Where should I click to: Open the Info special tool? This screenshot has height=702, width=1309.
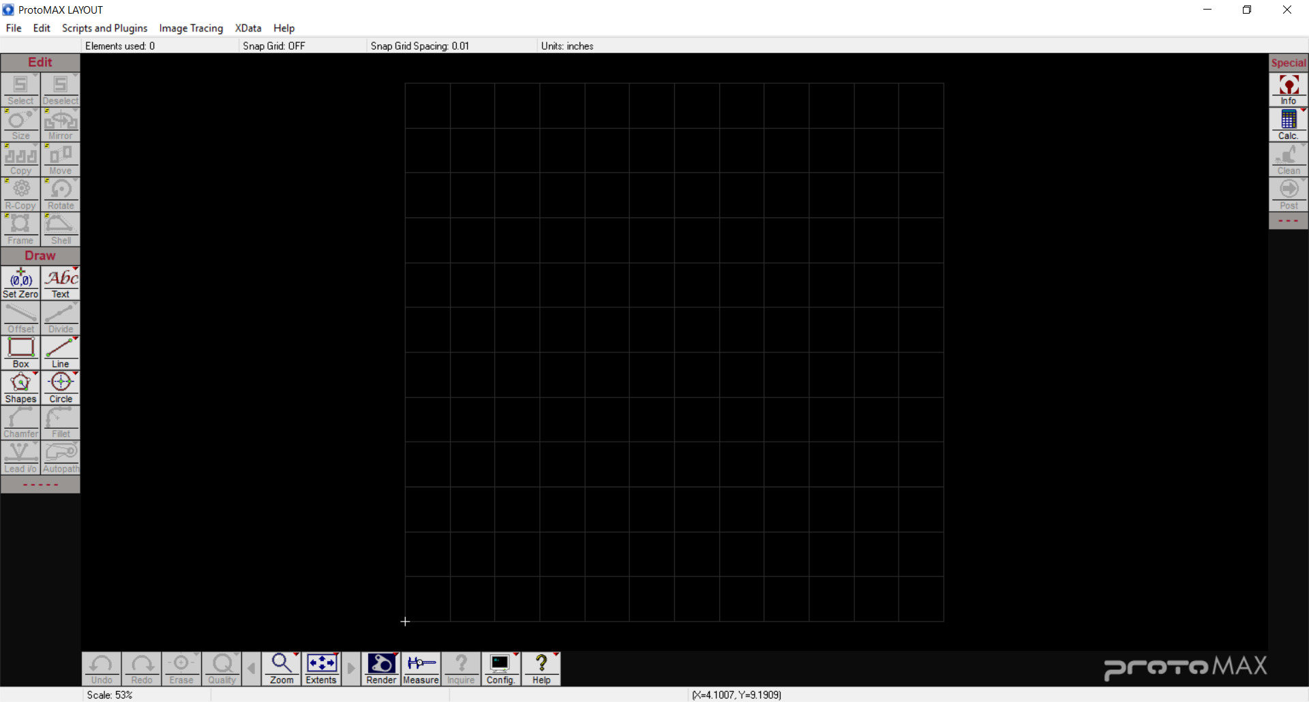[1289, 89]
